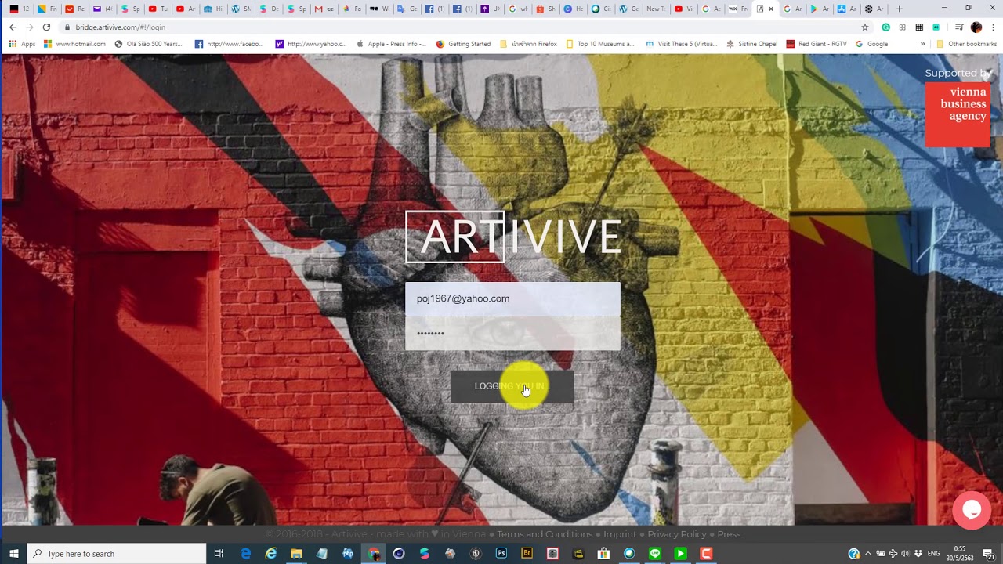Switch to the Gmail tab

323,9
